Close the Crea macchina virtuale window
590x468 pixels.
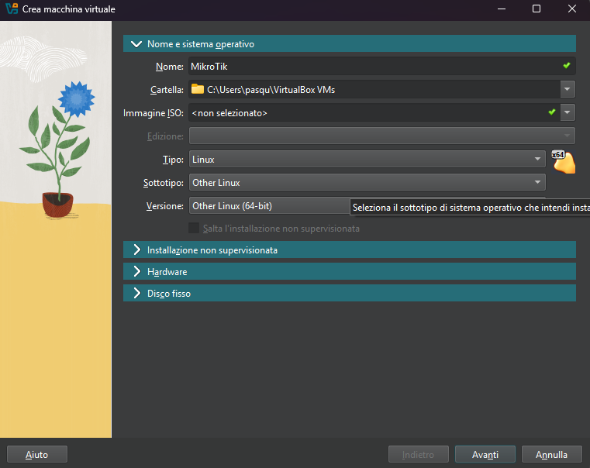click(572, 9)
